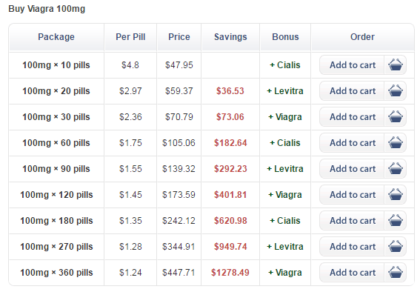Image resolution: width=420 pixels, height=292 pixels.
Task: Click the Package column header
Action: 56,37
